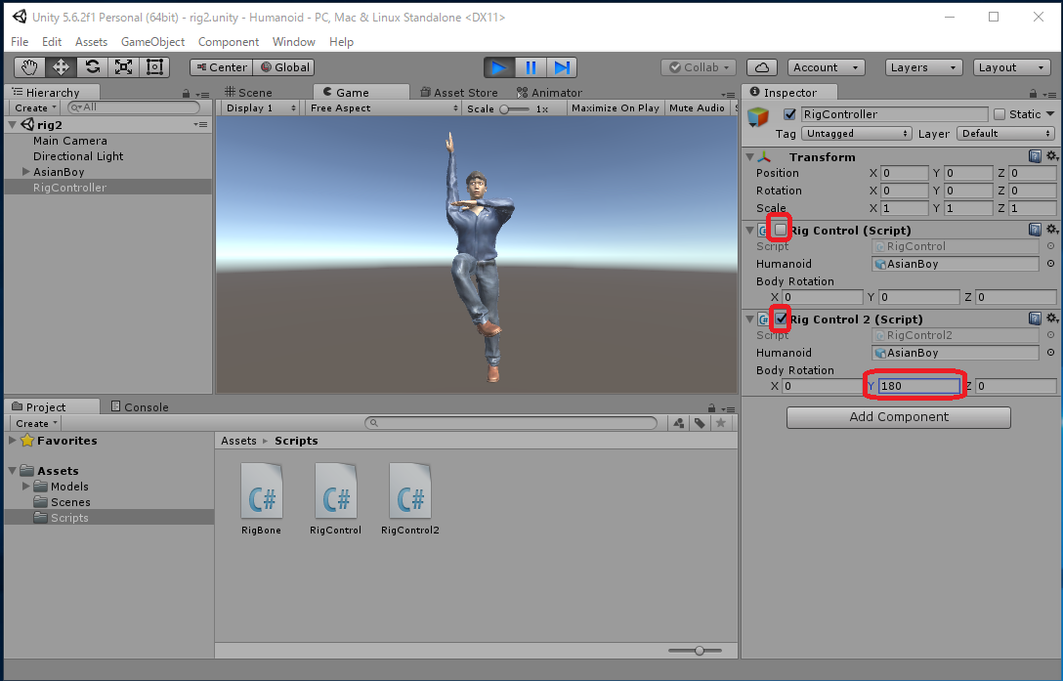Open the Layers dropdown in toolbar
Image resolution: width=1063 pixels, height=681 pixels.
coord(924,67)
